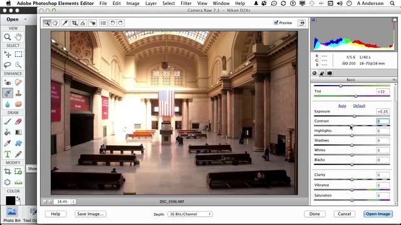The width and height of the screenshot is (401, 225).
Task: Open the Window menu
Action: [x=221, y=3]
